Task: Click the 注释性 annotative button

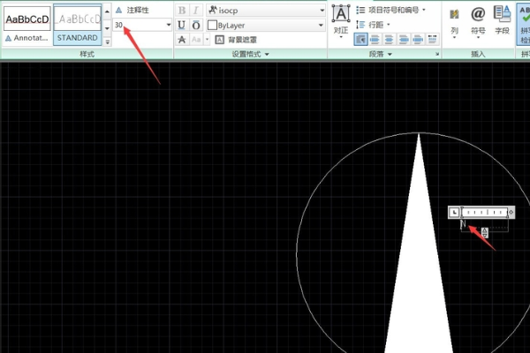Action: pos(137,10)
